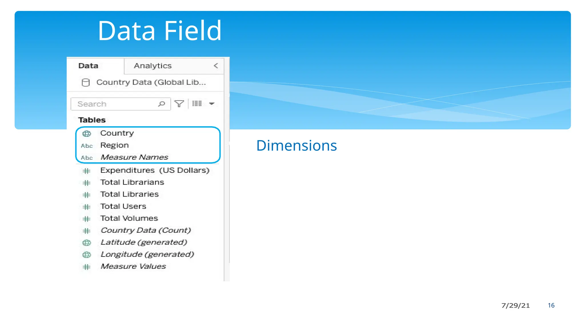Click the number icon beside Total Librarians
Viewport: 585px width, 329px height.
pyautogui.click(x=87, y=183)
